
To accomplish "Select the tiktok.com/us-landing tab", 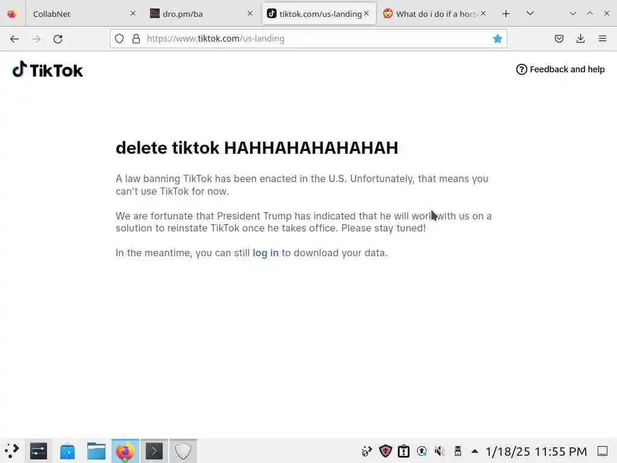I will coord(319,14).
